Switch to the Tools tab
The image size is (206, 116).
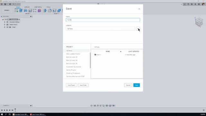48,7
